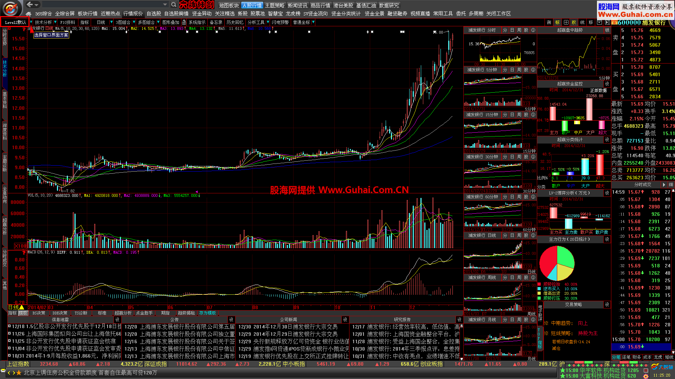Viewport: 675px width, 379px height.
Task: Expand the 3图组合 dropdown arrow
Action: pyautogui.click(x=134, y=22)
